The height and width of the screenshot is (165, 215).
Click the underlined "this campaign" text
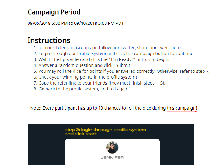(x=181, y=108)
